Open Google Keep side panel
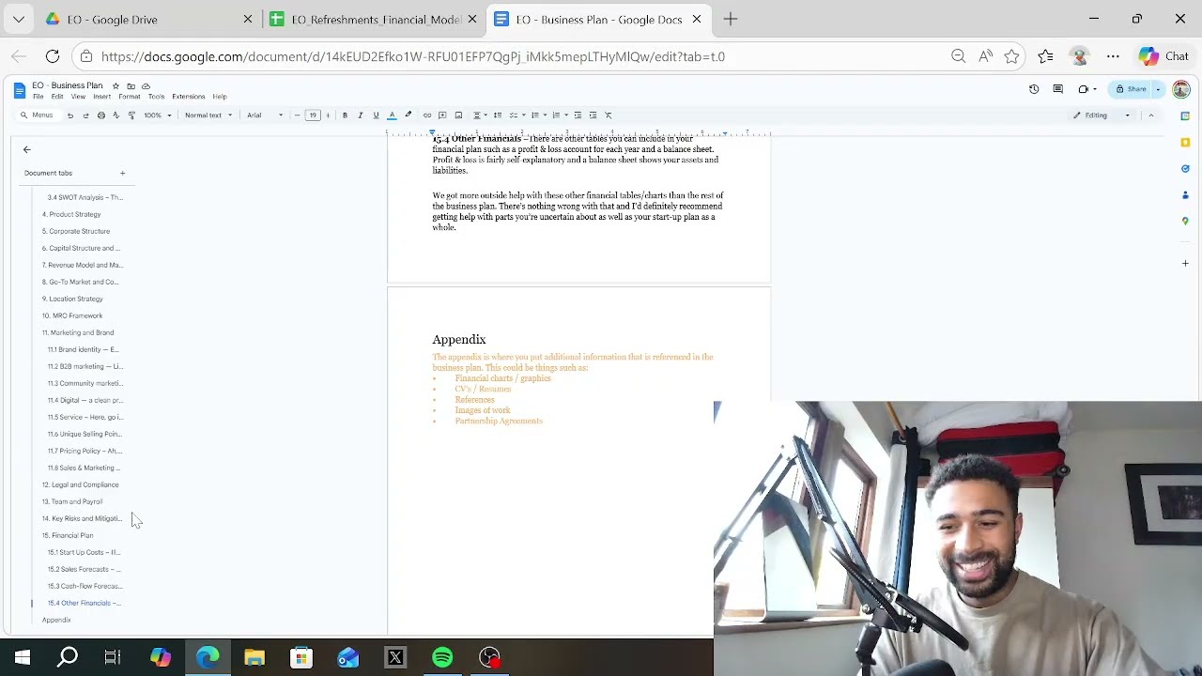The width and height of the screenshot is (1202, 676). pos(1185,143)
